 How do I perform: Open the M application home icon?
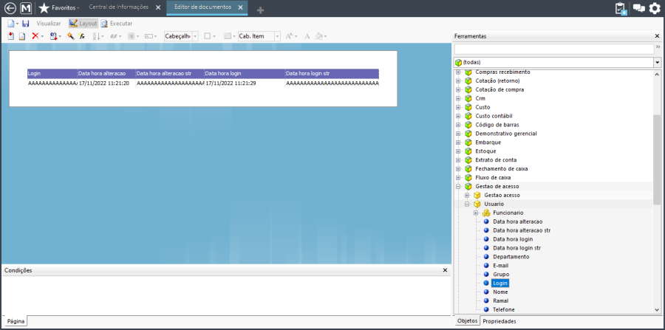(x=26, y=7)
